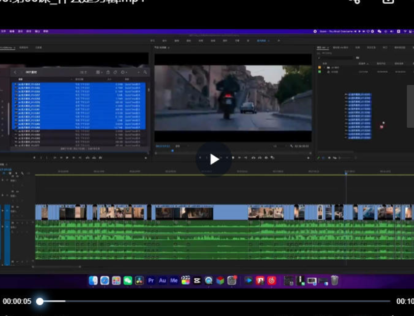Screen dimensions: 414x316
Task: Click the search icon in Finder window
Action: 145,72
